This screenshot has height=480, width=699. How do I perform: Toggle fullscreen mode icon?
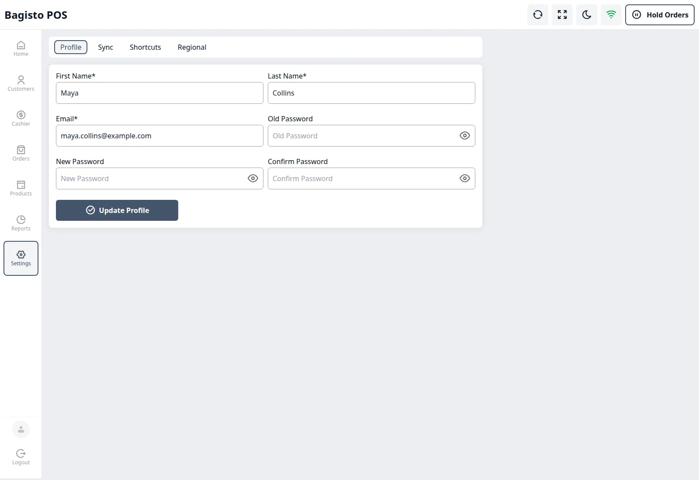[x=562, y=15]
